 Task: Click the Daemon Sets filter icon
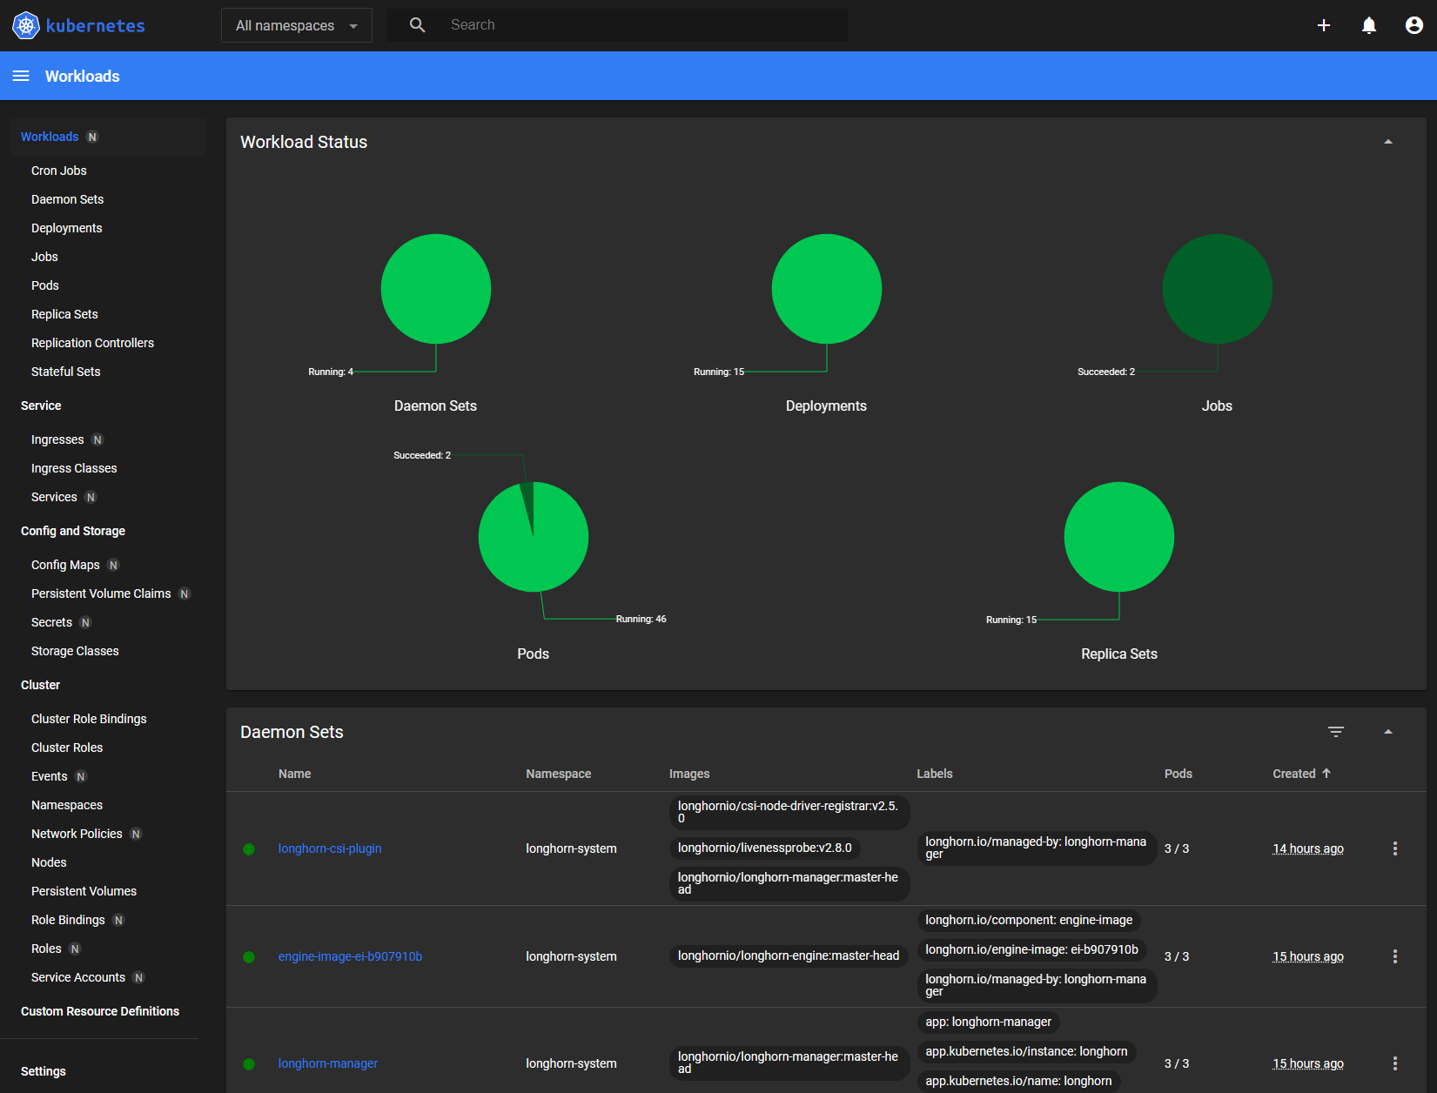pyautogui.click(x=1335, y=732)
